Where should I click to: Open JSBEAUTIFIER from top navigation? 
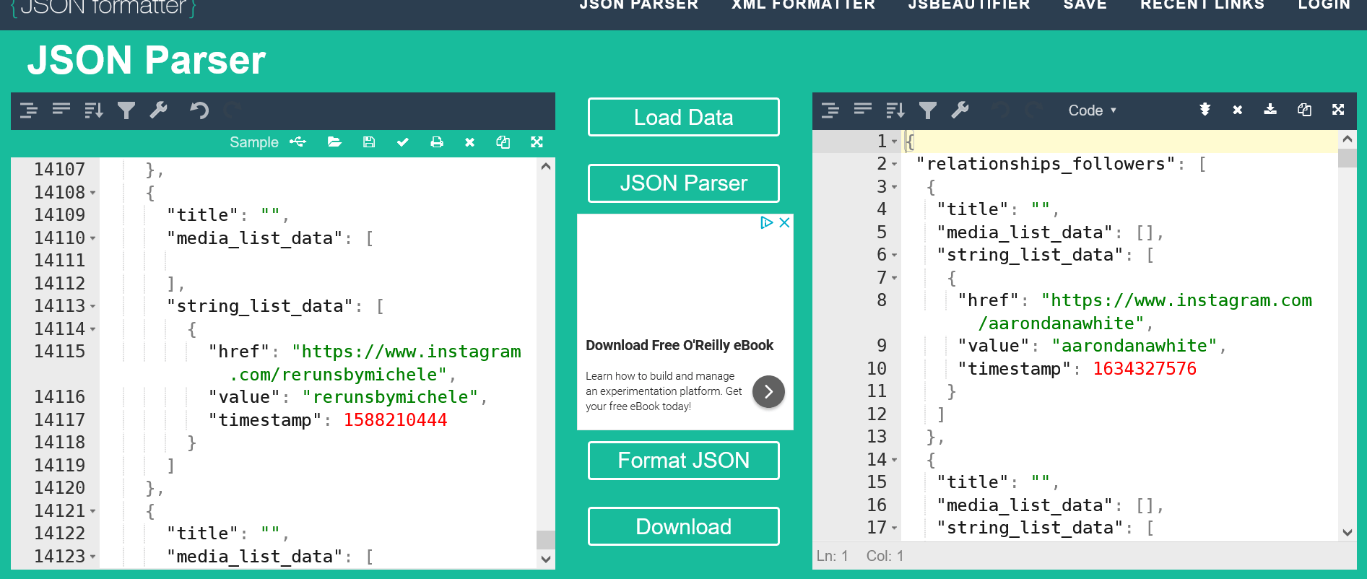point(969,4)
